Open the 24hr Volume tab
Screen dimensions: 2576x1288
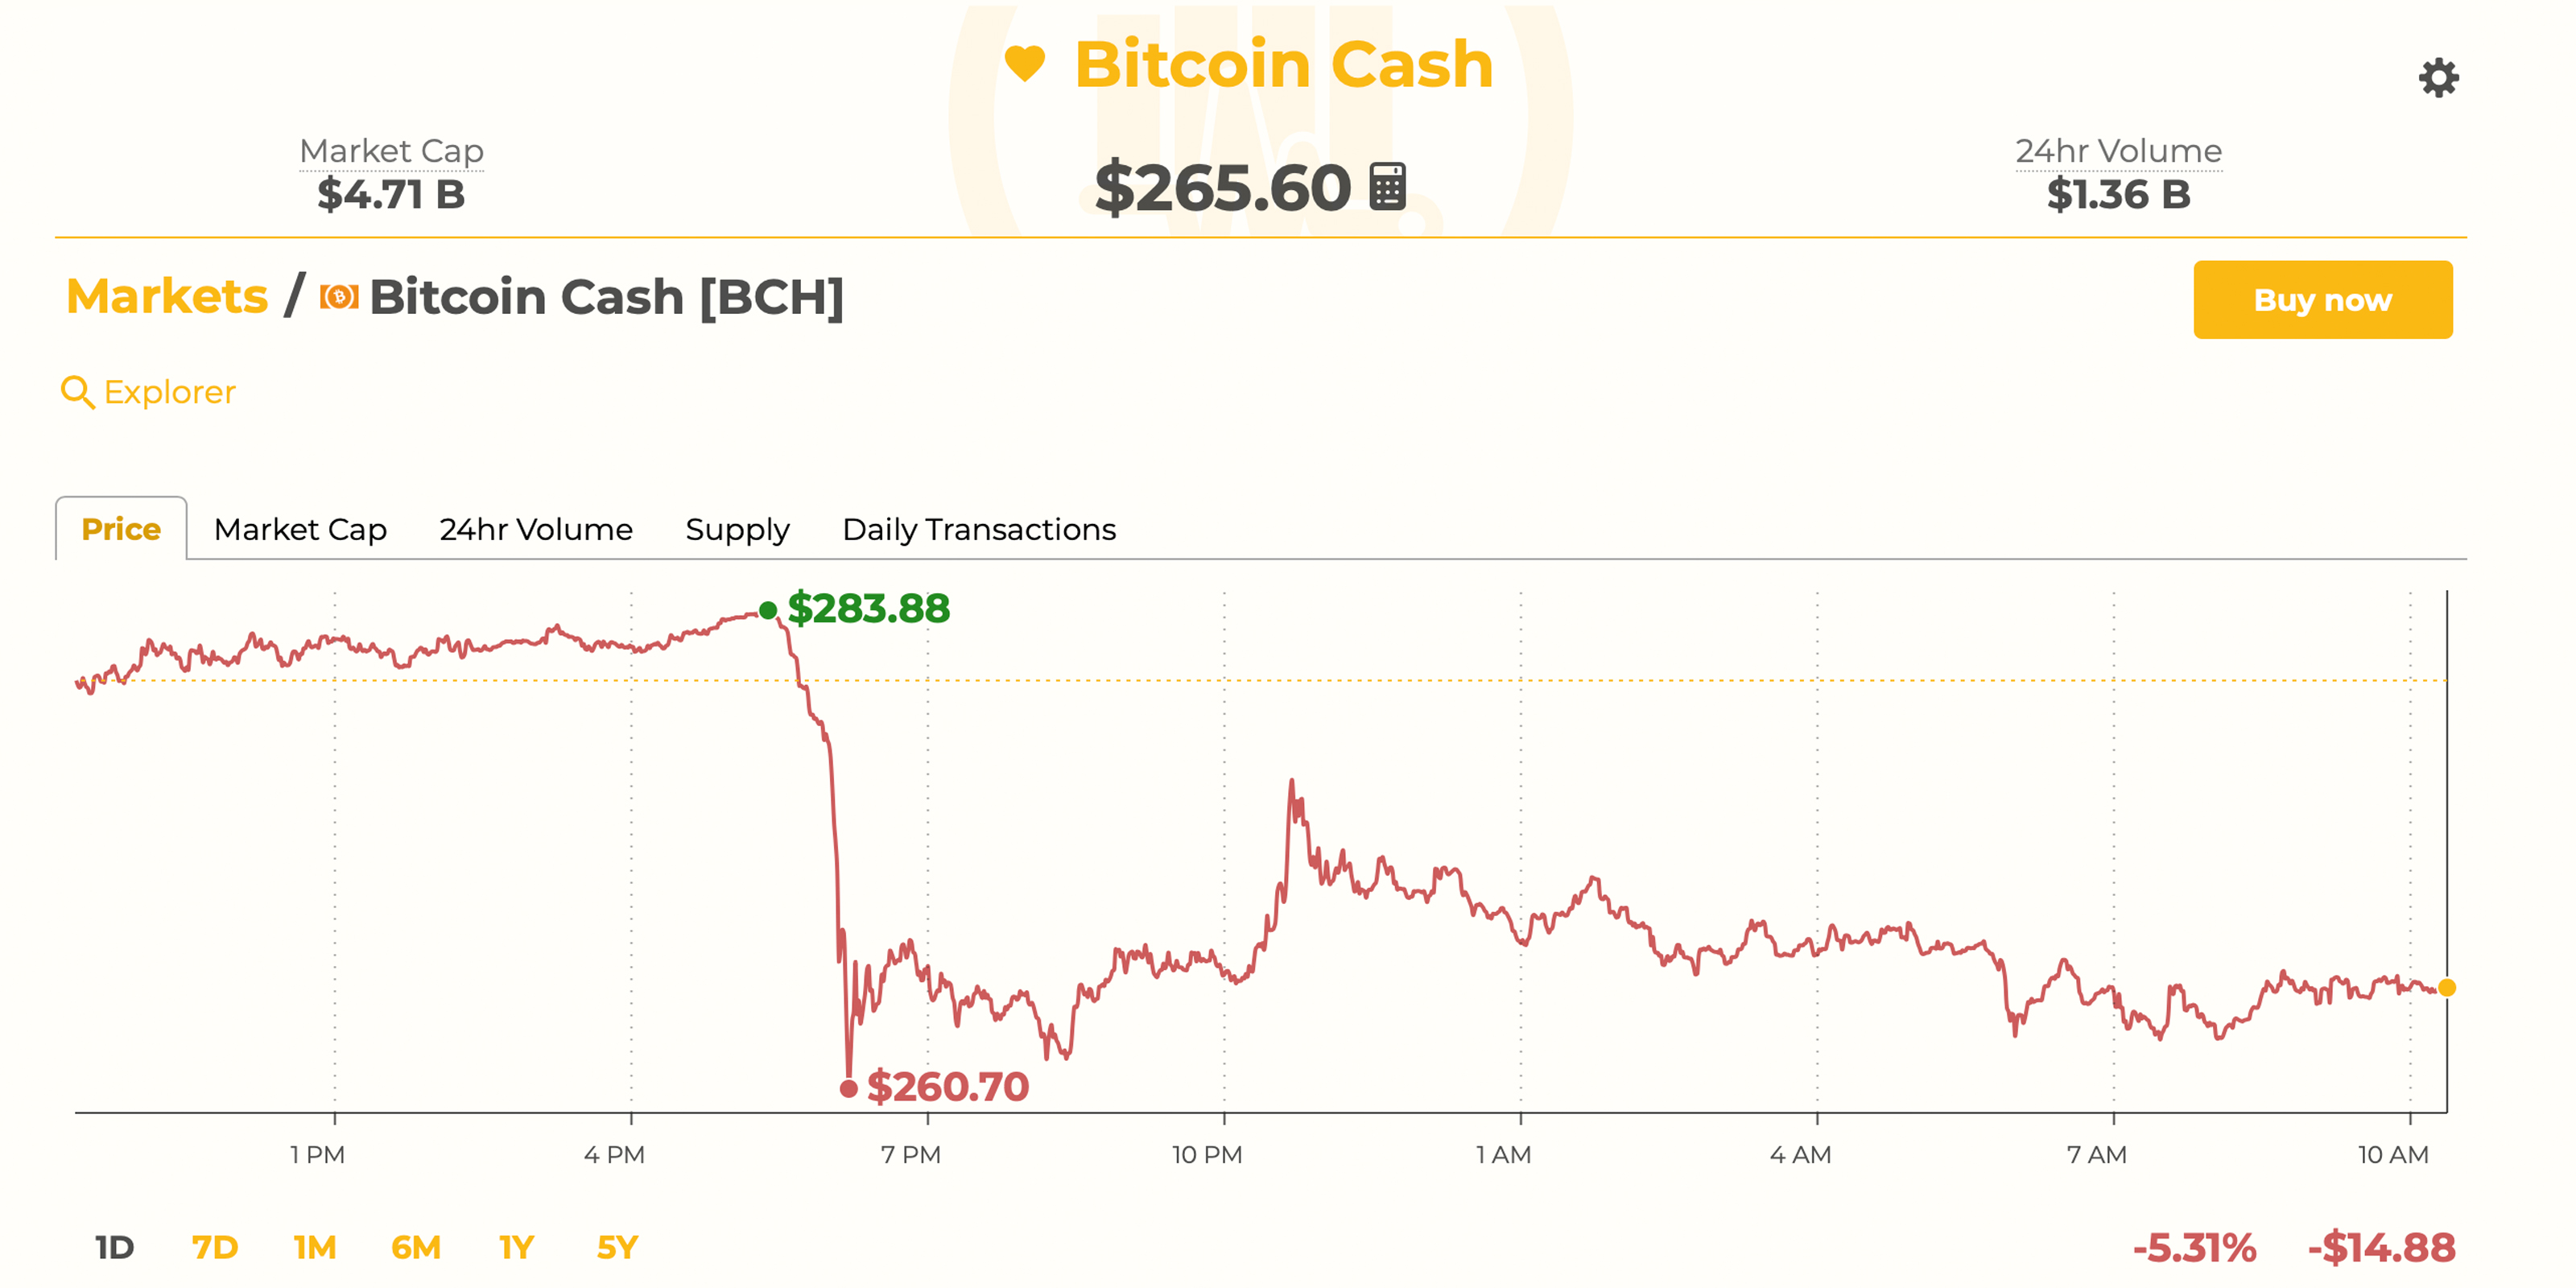(536, 529)
